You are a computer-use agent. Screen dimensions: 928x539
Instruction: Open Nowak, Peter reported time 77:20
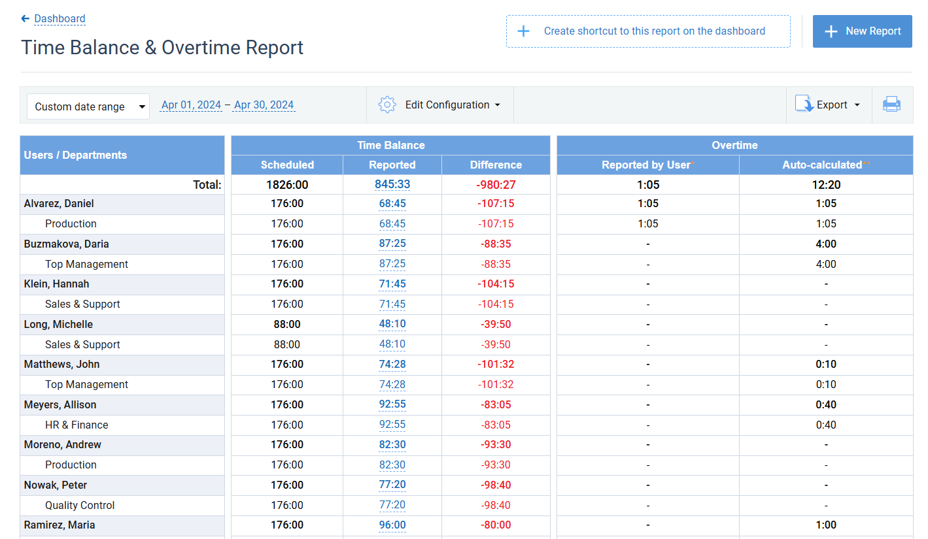tap(392, 485)
